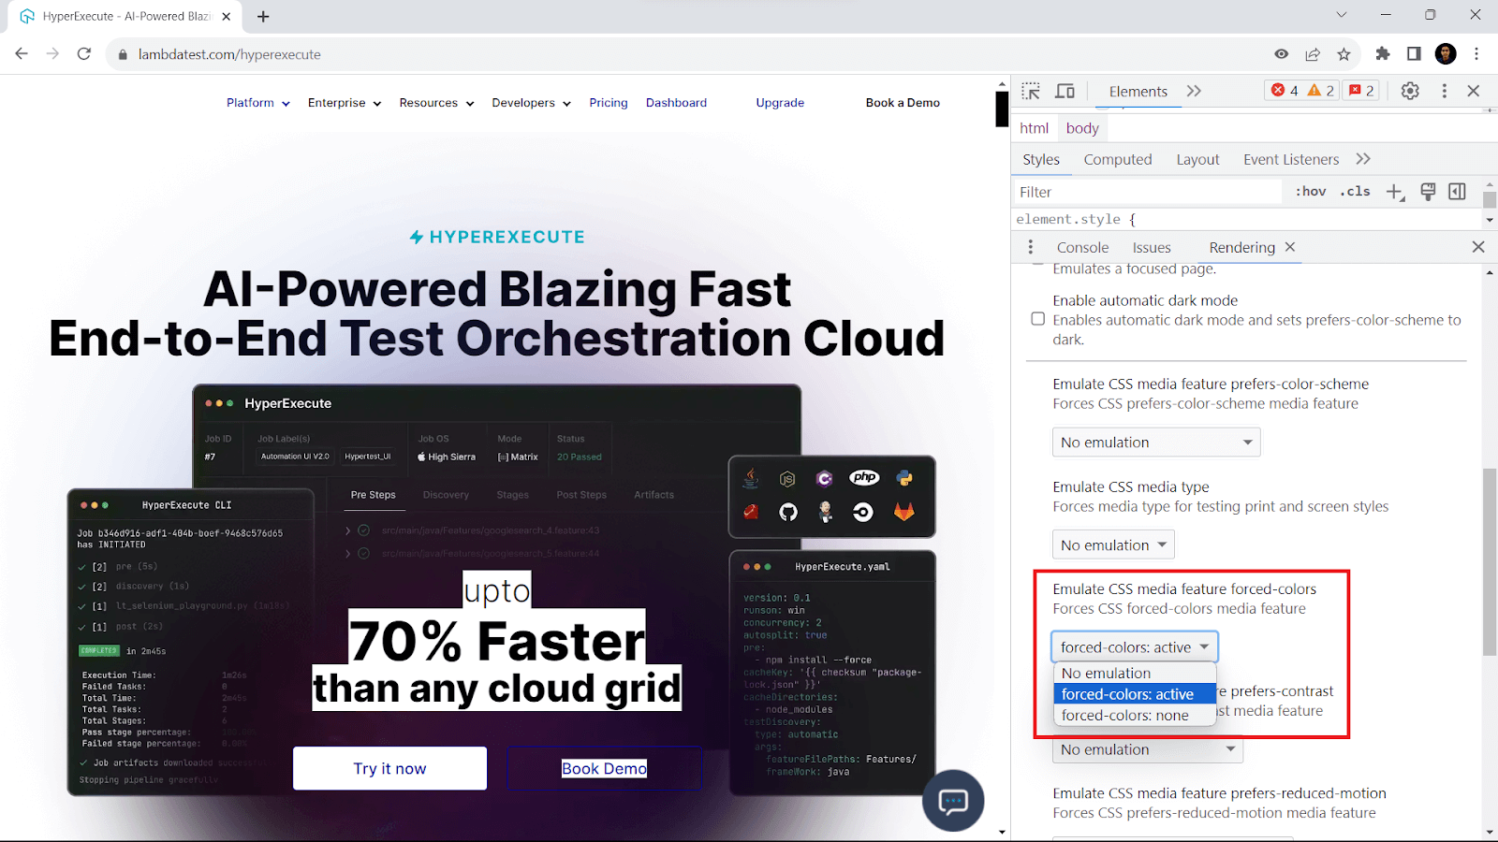1498x842 pixels.
Task: Click the Try it now button
Action: click(389, 768)
